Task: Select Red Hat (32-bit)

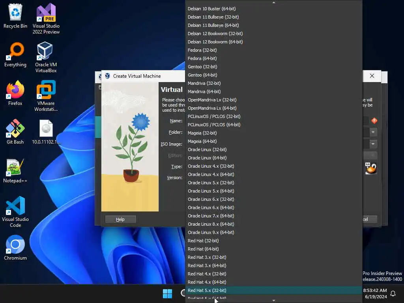Action: 274,241
